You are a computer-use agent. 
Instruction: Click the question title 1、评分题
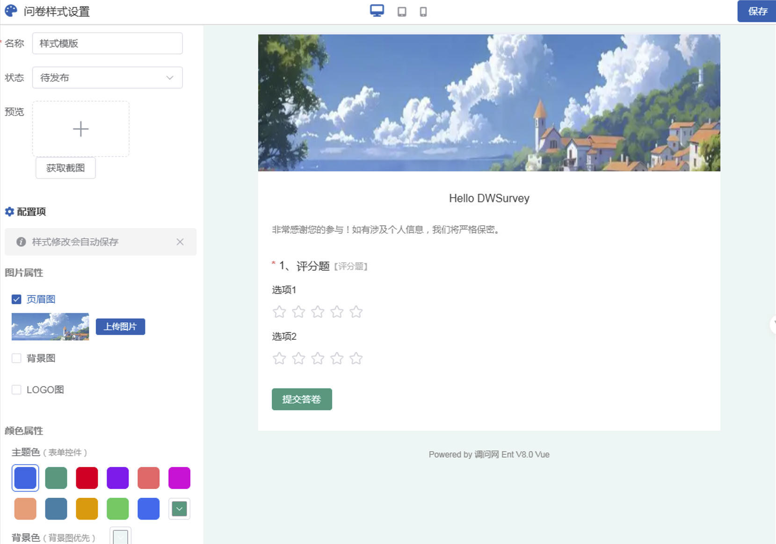(x=305, y=266)
